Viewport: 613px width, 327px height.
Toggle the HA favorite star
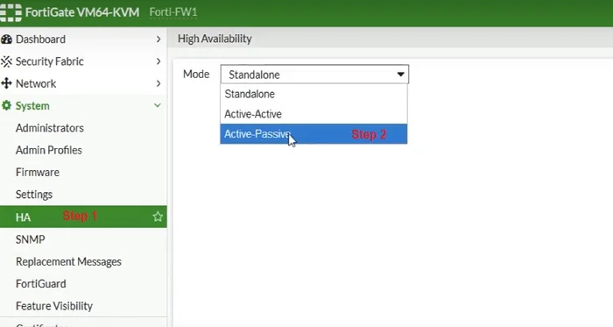point(158,217)
